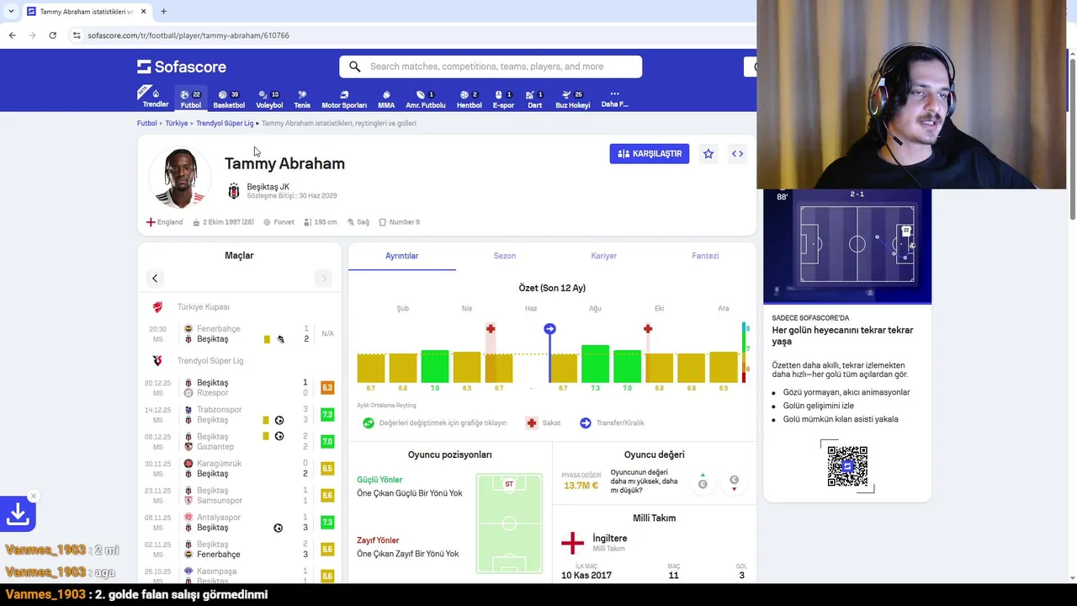Select Futbol in the sports bar
The image size is (1077, 606).
[x=191, y=98]
